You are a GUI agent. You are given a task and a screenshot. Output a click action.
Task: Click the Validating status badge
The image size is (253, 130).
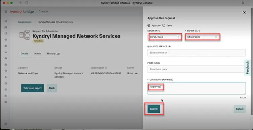click(x=38, y=41)
